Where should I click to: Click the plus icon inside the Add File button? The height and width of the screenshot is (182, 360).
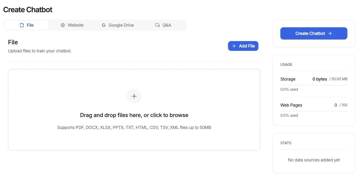[234, 46]
